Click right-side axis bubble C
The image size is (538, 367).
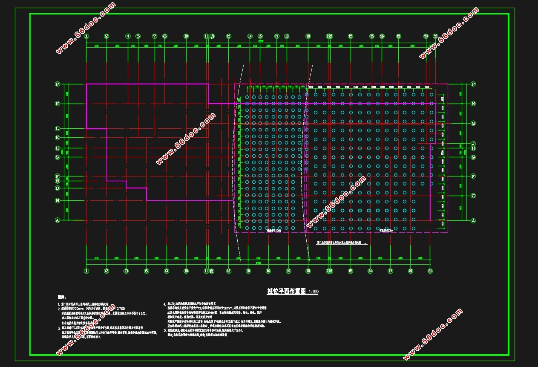473,196
